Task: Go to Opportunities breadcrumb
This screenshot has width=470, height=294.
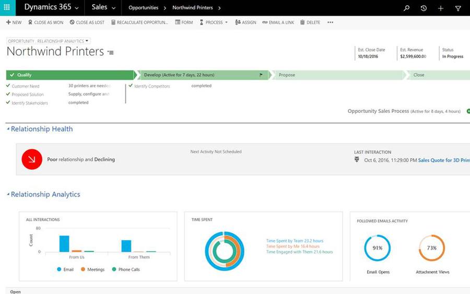Action: tap(143, 7)
